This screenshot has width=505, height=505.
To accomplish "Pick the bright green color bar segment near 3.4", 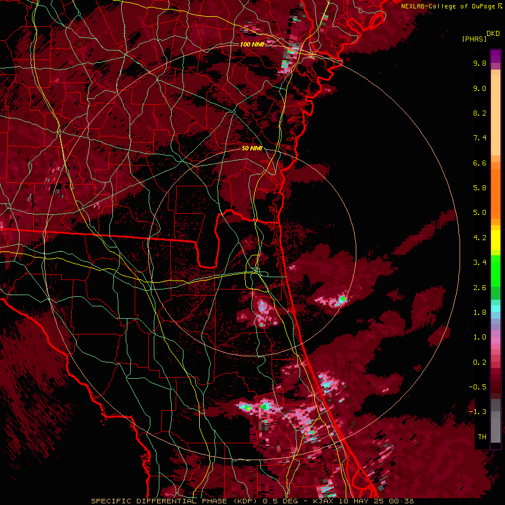I will pos(495,271).
